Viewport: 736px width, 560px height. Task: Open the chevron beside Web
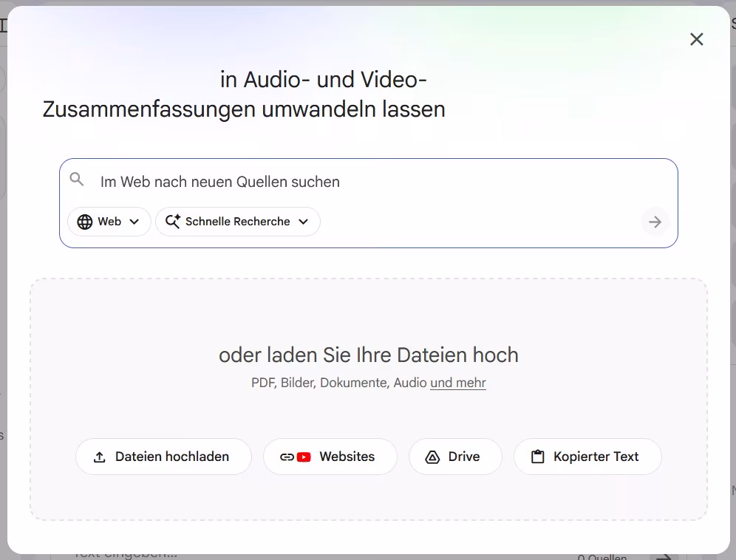coord(134,221)
